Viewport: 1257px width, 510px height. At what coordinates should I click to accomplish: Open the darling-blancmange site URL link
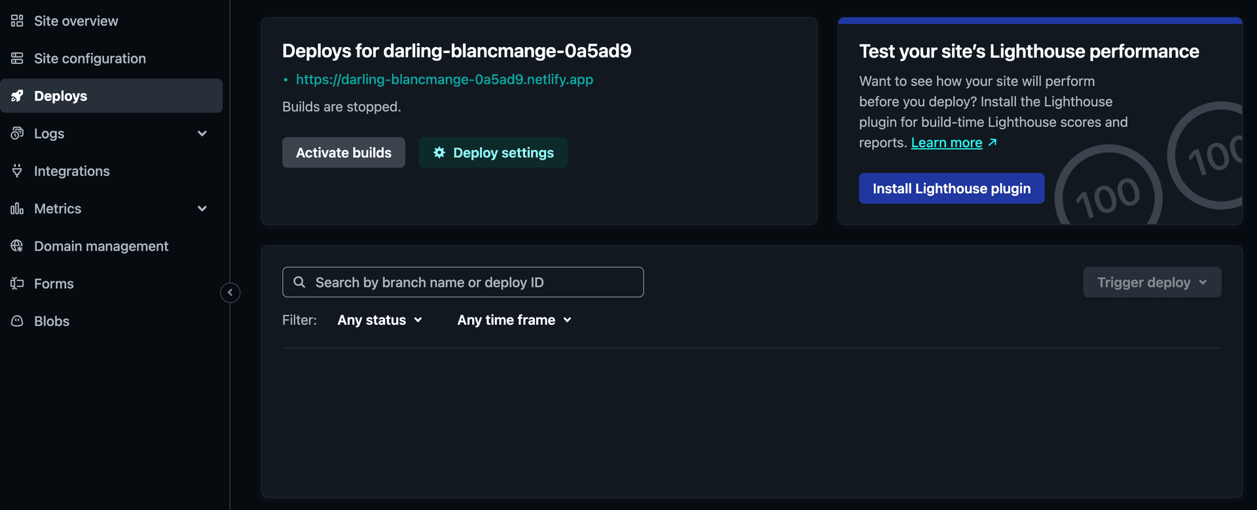coord(445,79)
